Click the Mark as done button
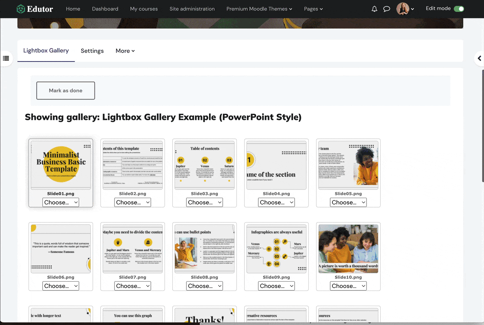The width and height of the screenshot is (484, 325). [x=66, y=90]
